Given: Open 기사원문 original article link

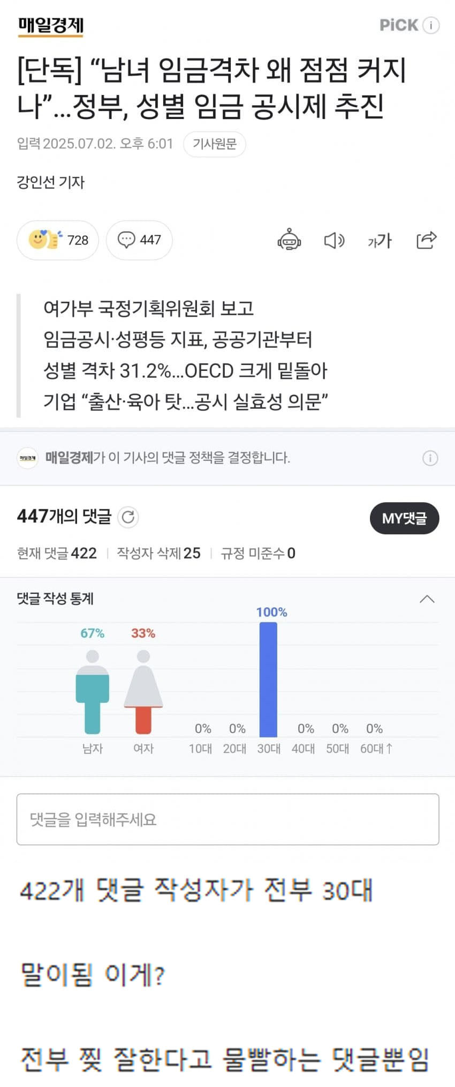Looking at the screenshot, I should coord(215,144).
